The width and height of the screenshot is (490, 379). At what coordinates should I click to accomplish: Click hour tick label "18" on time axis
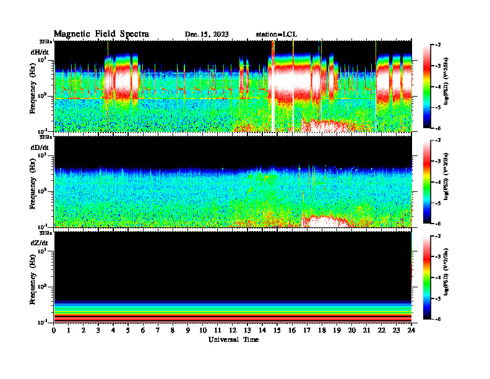[322, 330]
